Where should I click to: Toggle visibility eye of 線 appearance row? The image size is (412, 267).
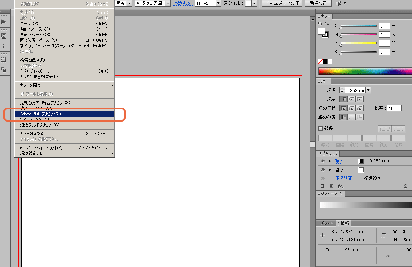pos(323,161)
